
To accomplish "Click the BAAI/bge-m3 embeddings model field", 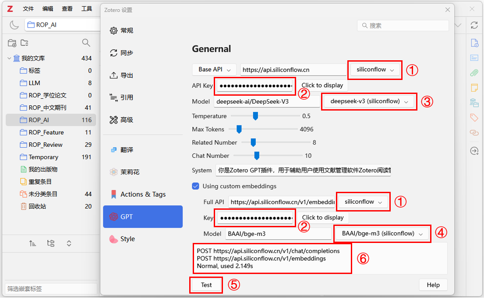I will (279, 234).
